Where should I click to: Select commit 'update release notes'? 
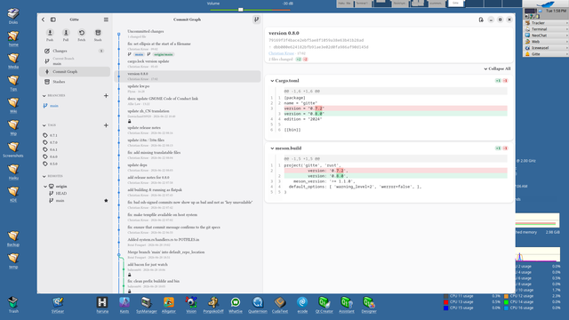point(188,130)
